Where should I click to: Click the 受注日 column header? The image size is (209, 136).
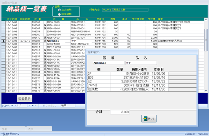point(100,19)
